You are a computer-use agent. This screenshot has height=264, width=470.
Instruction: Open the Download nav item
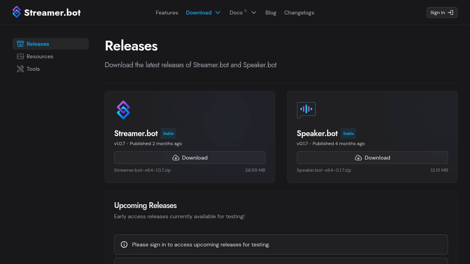pyautogui.click(x=199, y=13)
